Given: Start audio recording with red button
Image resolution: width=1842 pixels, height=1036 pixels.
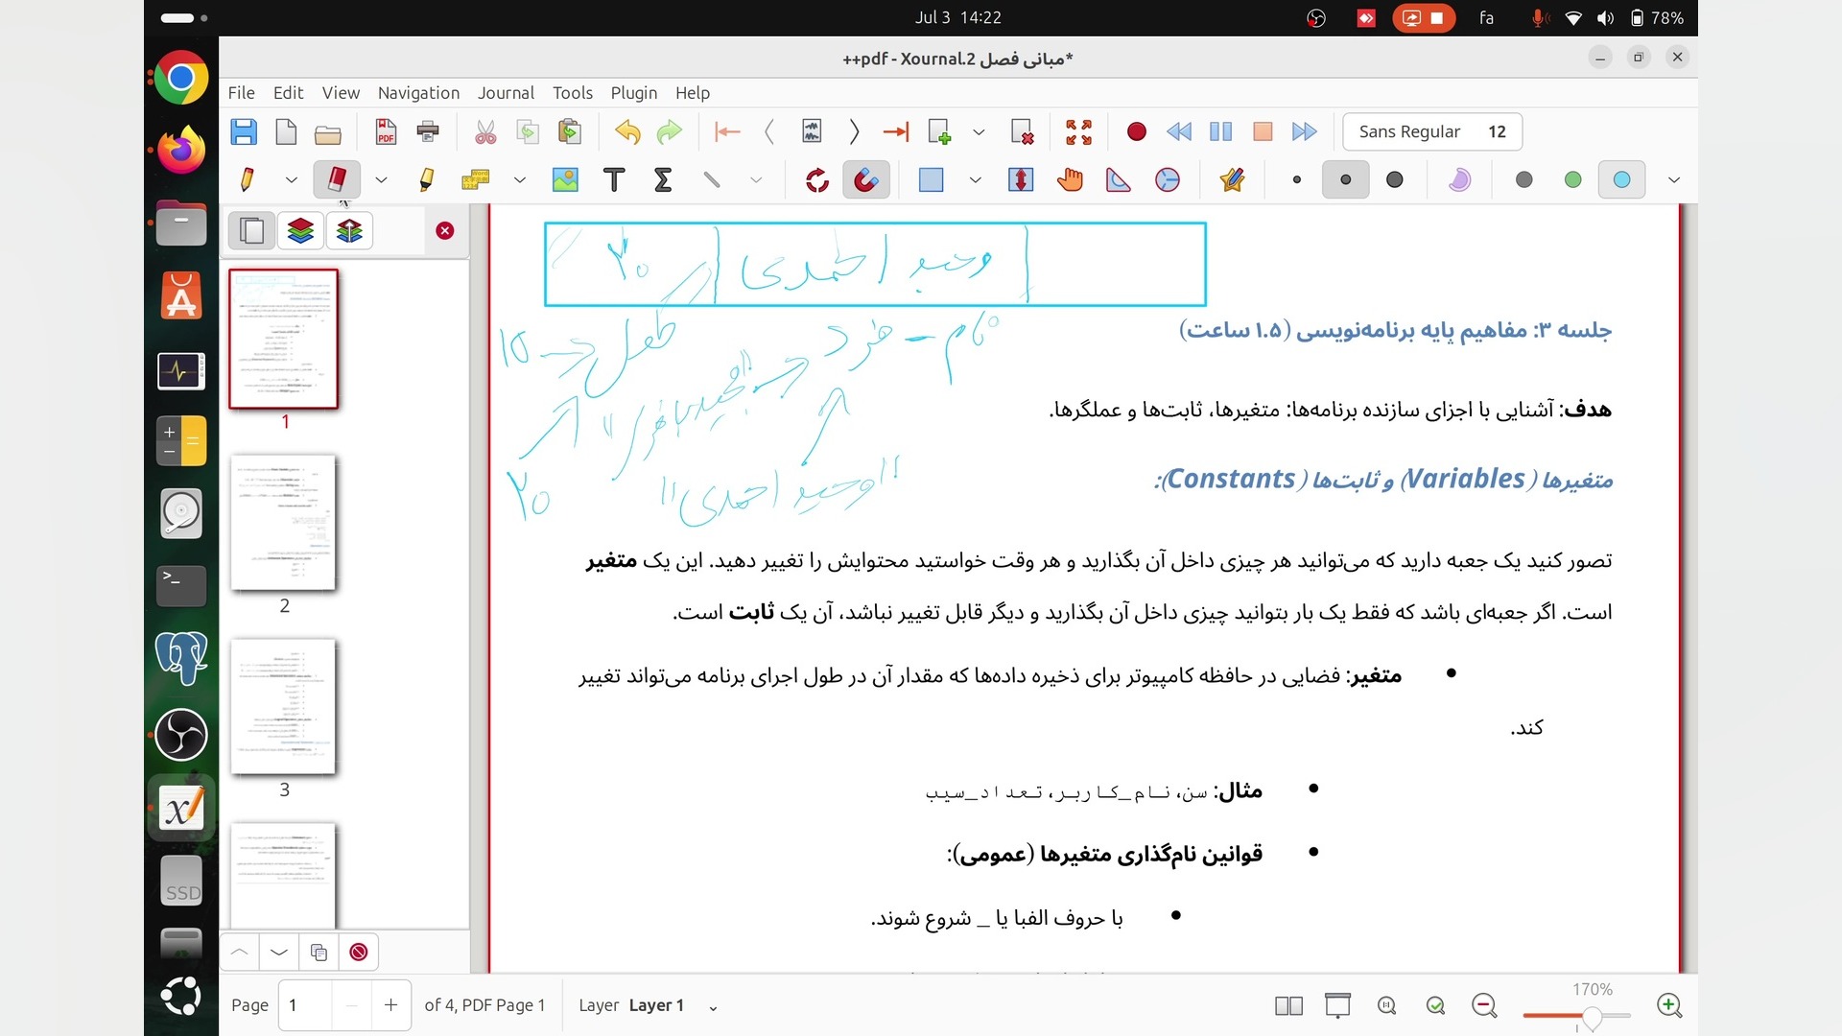Looking at the screenshot, I should pos(1136,131).
